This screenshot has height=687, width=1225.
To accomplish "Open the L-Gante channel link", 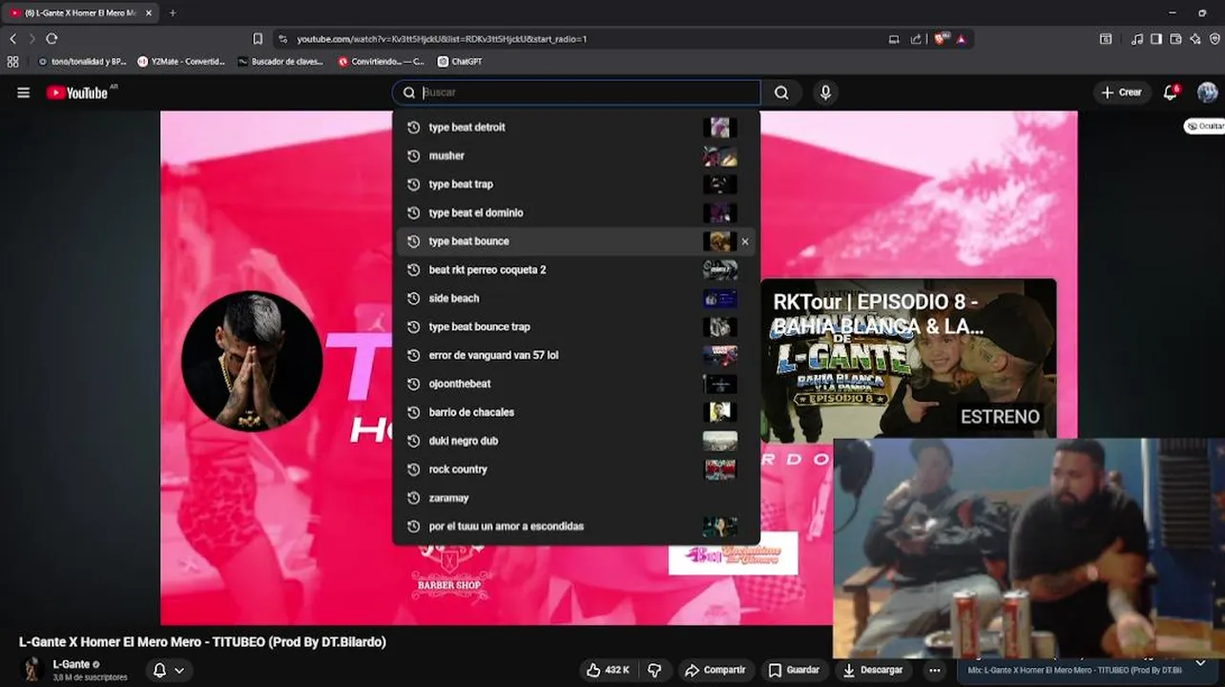I will [x=71, y=664].
